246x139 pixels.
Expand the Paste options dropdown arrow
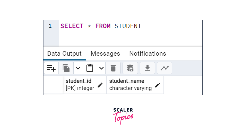click(x=101, y=68)
